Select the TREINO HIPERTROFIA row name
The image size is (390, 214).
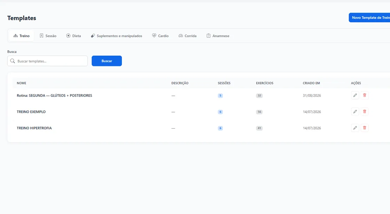coord(34,128)
